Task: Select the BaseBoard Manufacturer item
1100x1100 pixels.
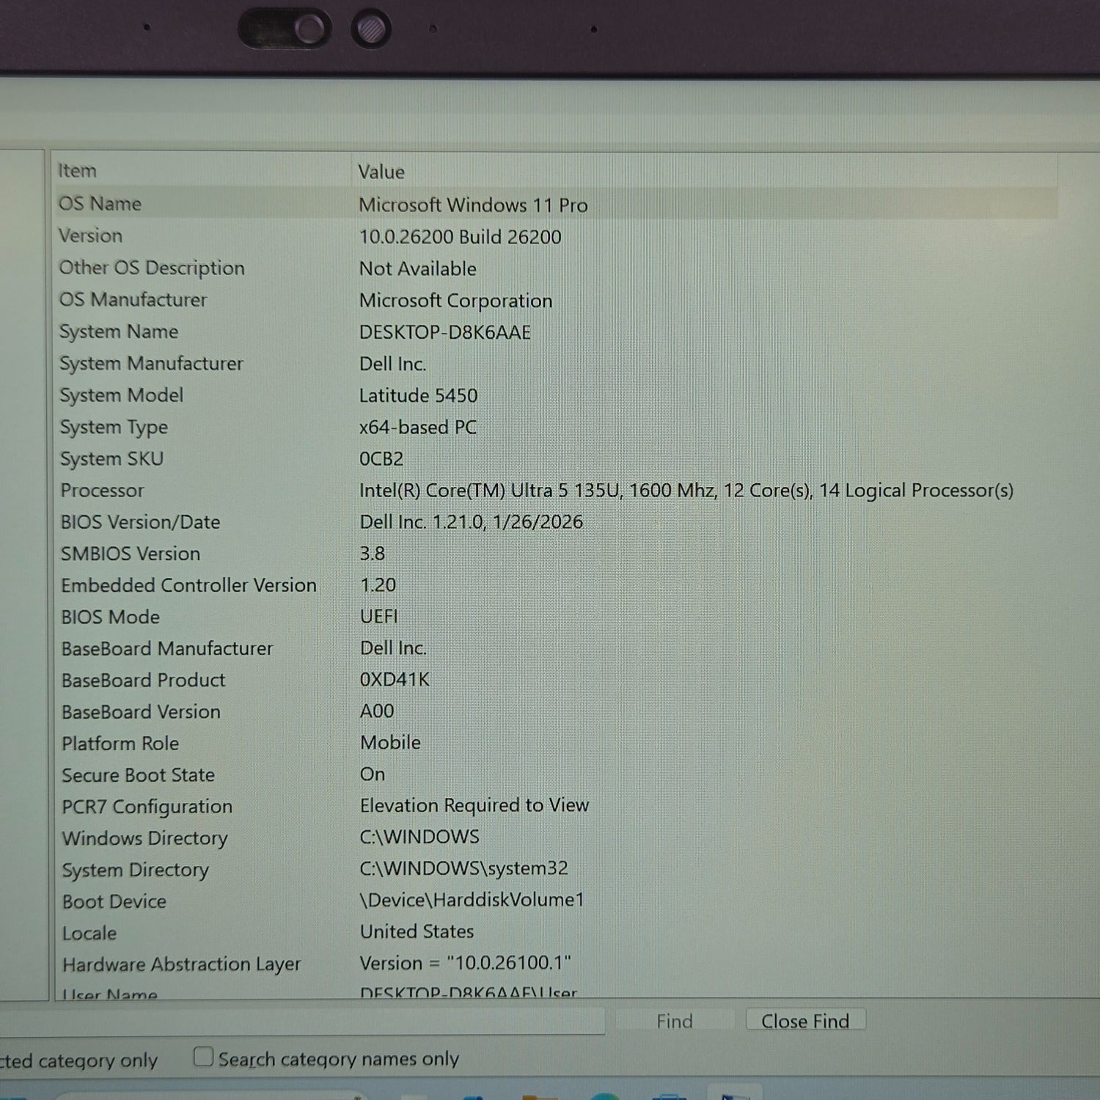Action: point(167,648)
